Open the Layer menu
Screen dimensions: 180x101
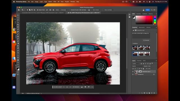(x=41, y=2)
